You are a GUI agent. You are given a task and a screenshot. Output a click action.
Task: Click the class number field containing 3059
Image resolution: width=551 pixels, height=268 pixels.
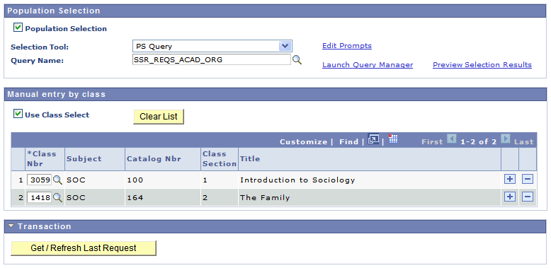click(40, 180)
